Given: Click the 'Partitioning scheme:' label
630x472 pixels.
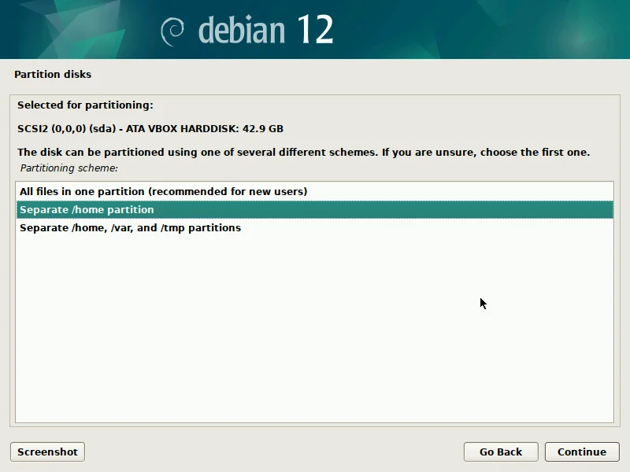Looking at the screenshot, I should coord(69,168).
